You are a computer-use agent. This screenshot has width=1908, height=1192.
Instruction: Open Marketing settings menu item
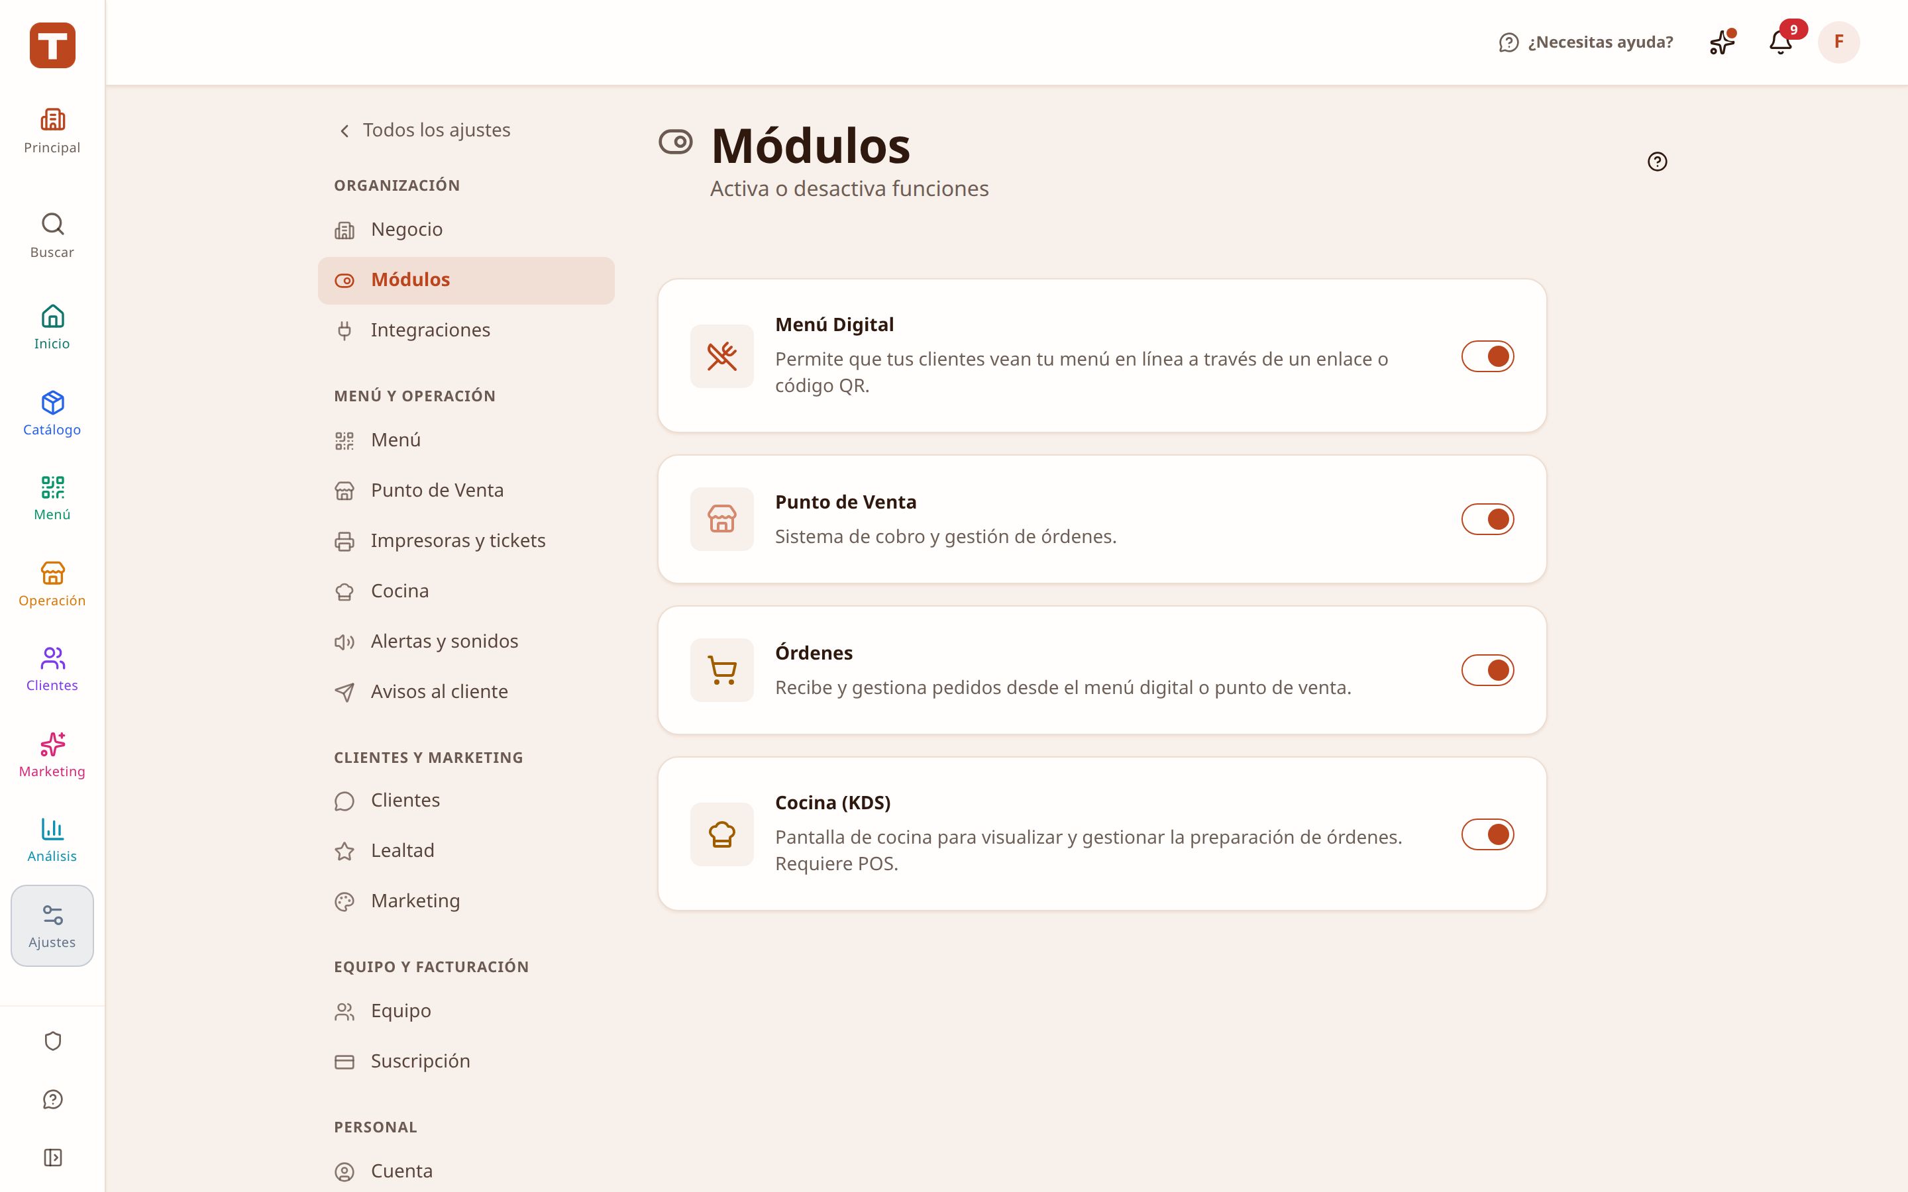[466, 901]
